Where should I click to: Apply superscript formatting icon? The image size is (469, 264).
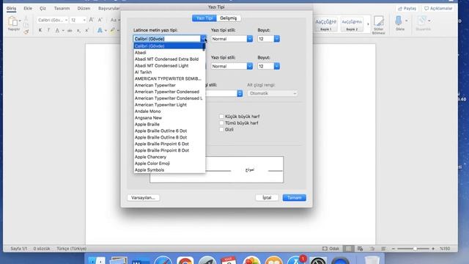point(87,30)
